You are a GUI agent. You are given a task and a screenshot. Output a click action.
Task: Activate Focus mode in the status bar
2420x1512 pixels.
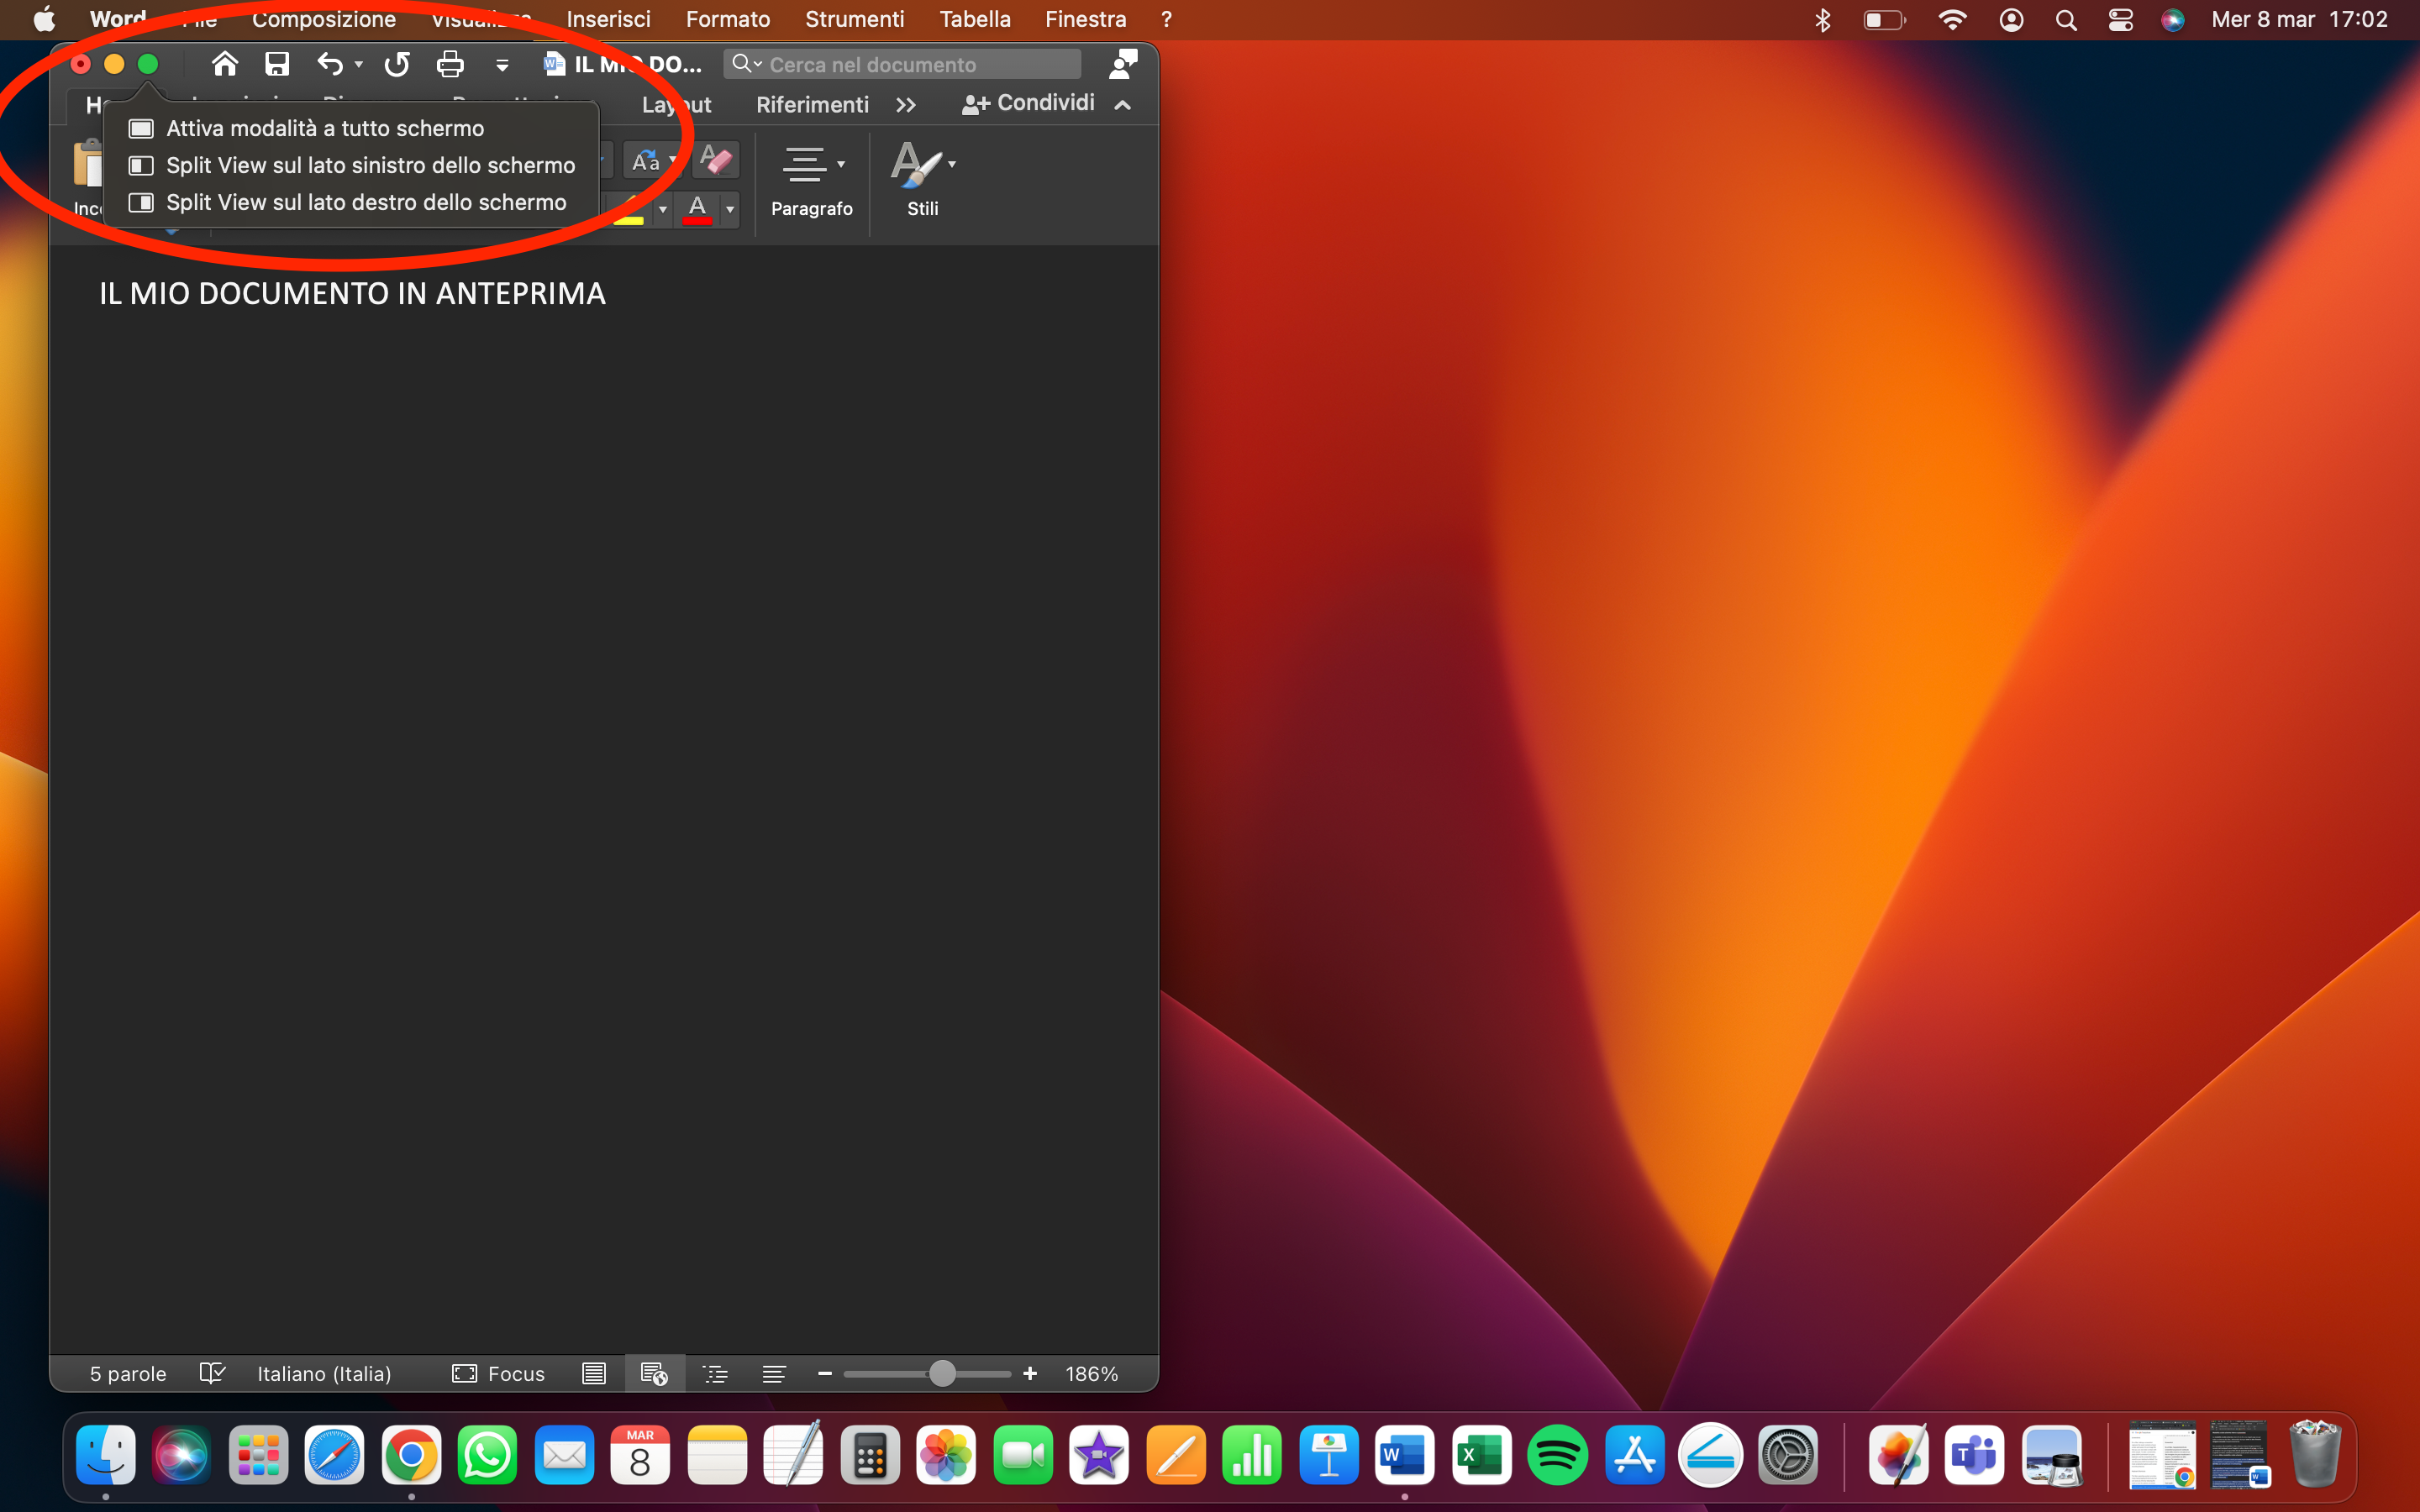[499, 1373]
